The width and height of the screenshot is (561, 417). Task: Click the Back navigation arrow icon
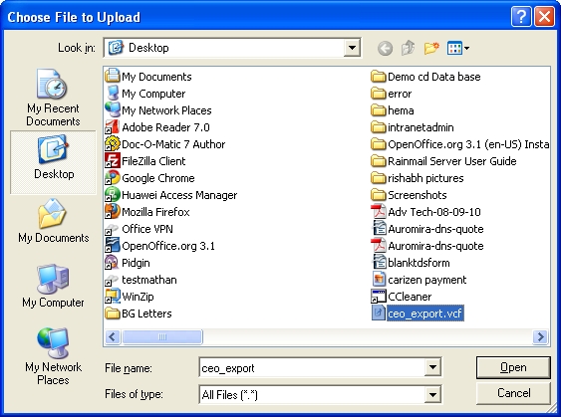tap(385, 48)
